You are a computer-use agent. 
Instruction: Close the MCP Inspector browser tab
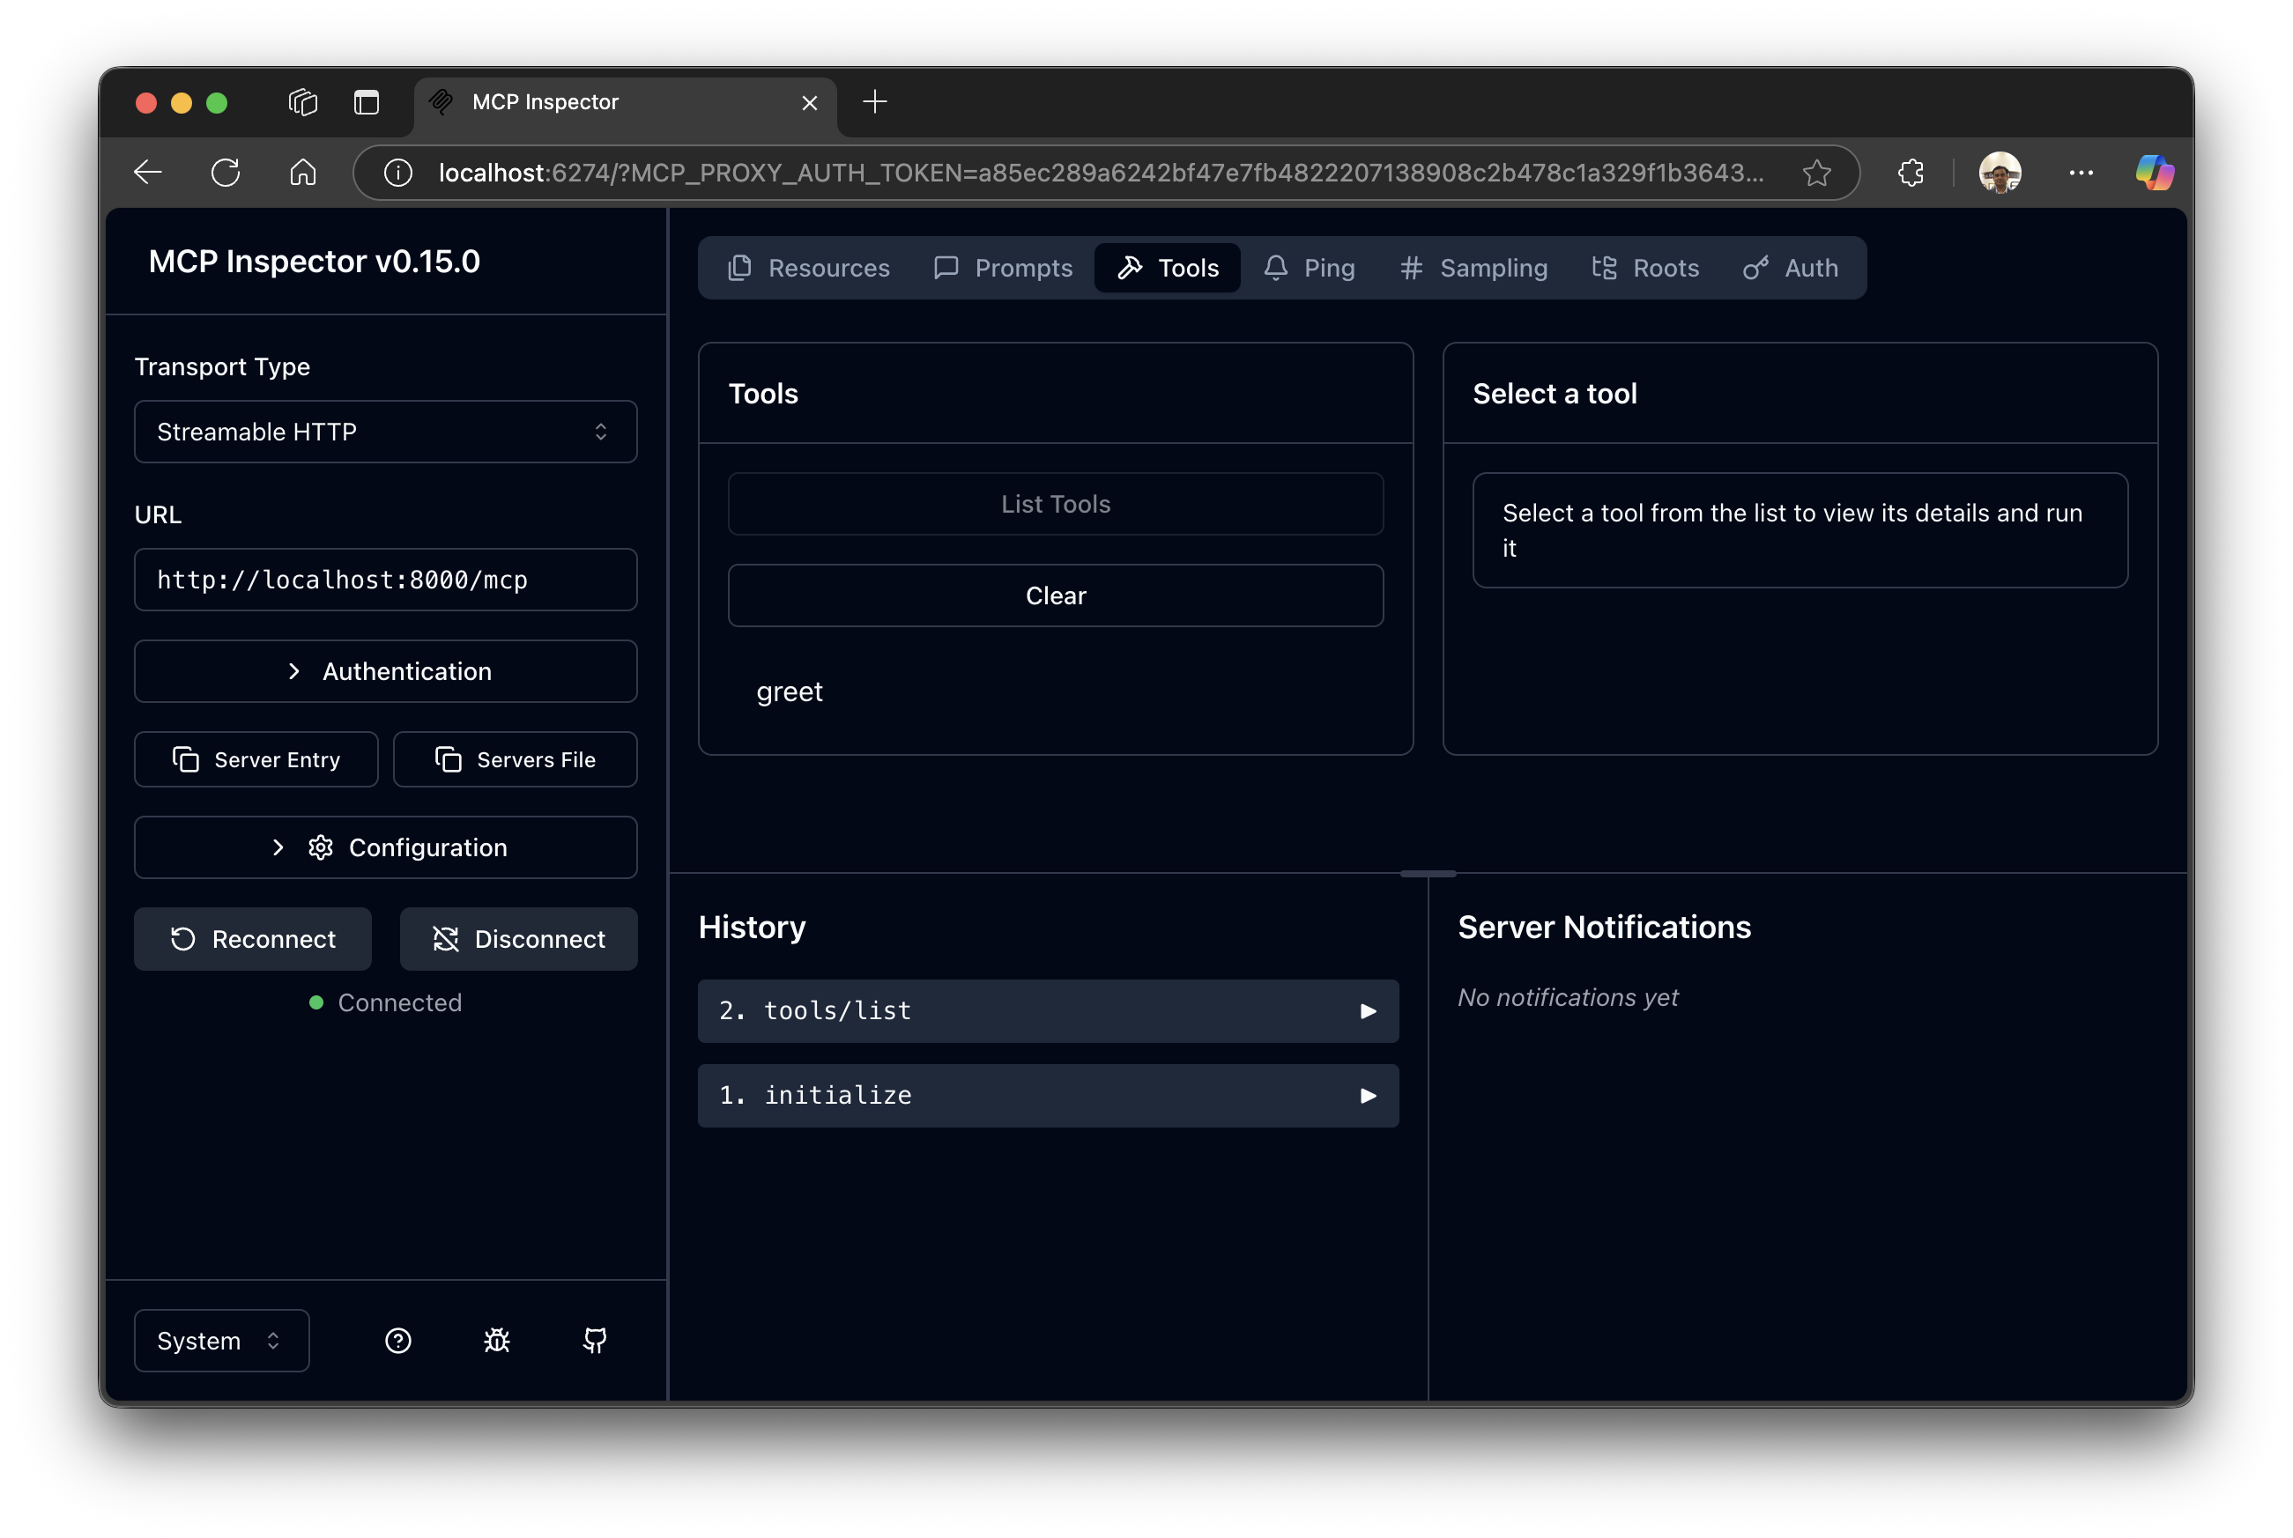(810, 102)
